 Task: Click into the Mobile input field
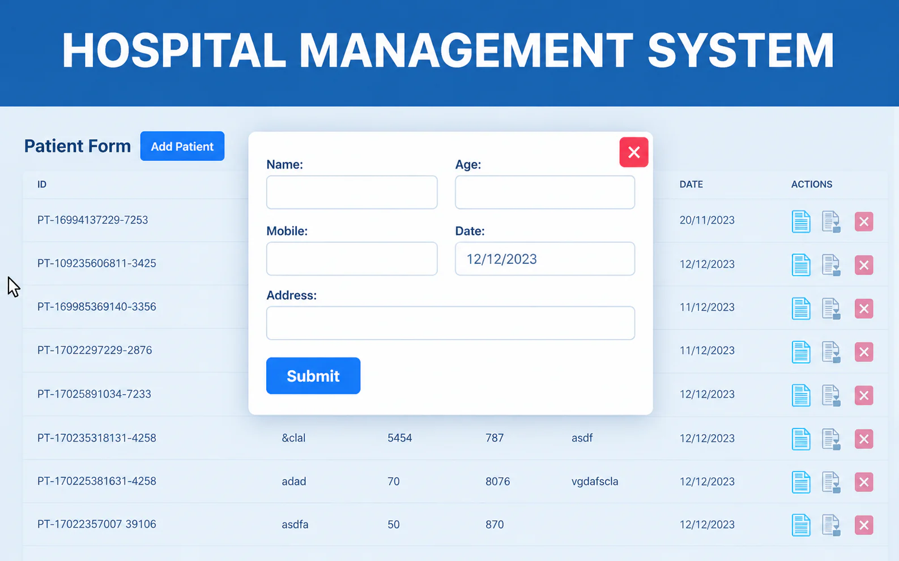tap(352, 259)
